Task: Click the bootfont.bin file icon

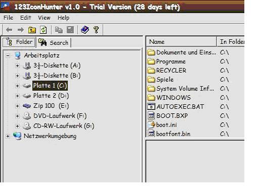Action: pos(151,134)
